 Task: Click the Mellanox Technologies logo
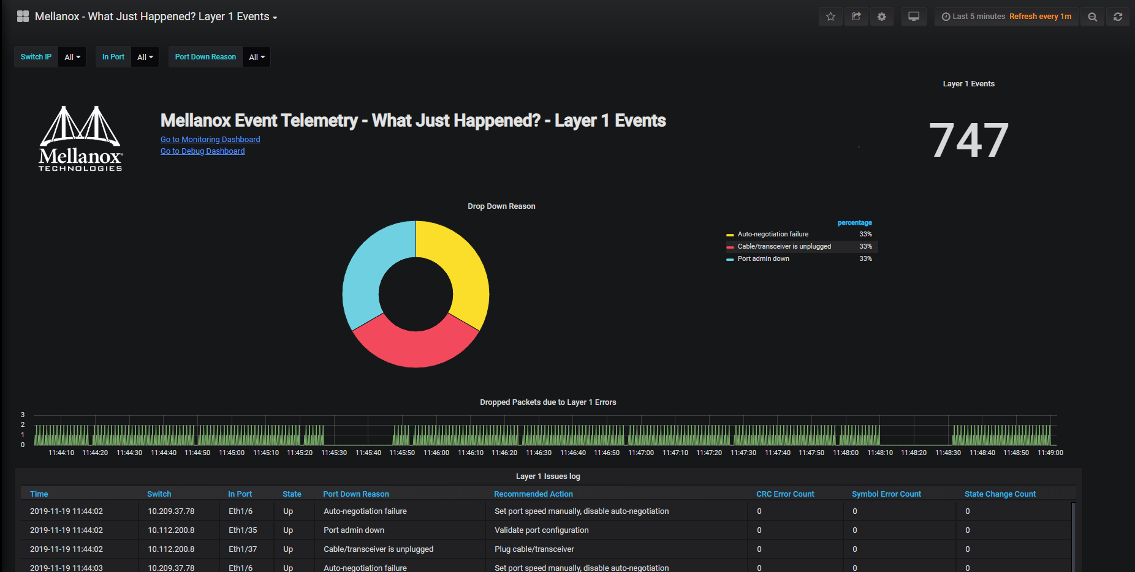tap(80, 139)
